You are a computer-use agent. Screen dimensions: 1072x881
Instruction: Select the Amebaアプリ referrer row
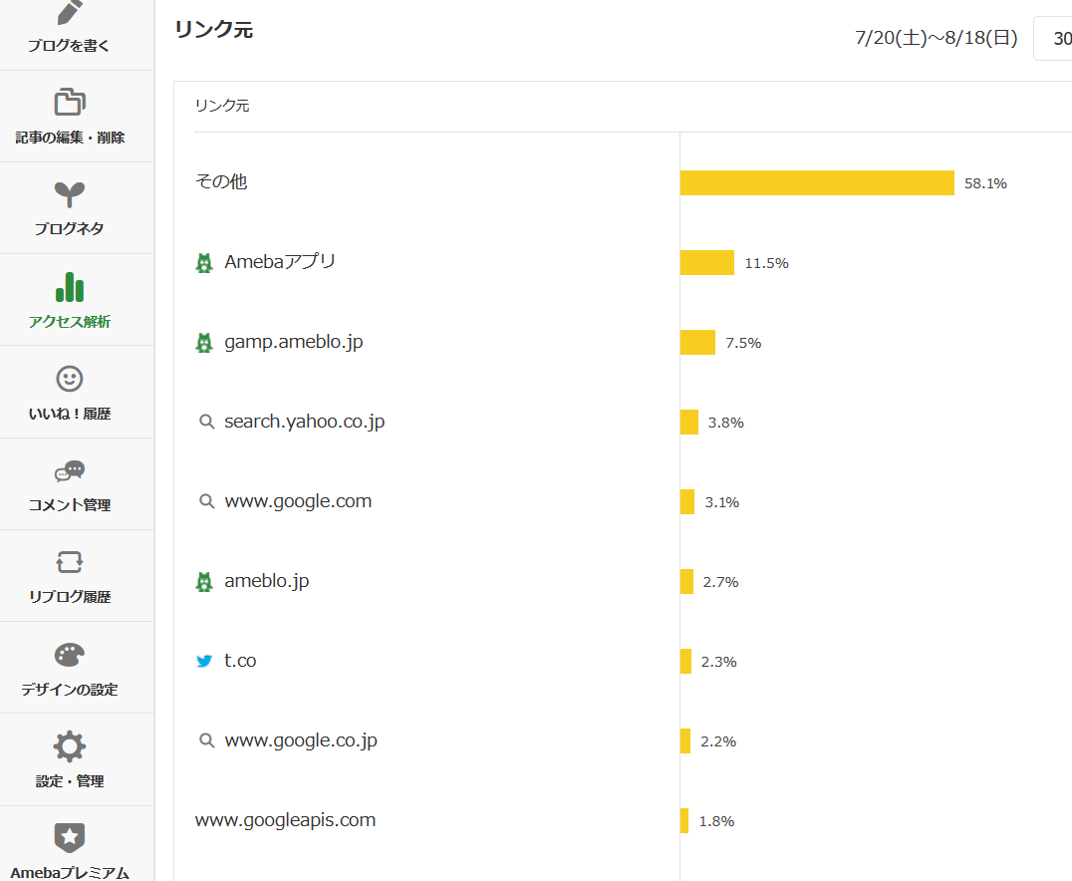point(280,262)
